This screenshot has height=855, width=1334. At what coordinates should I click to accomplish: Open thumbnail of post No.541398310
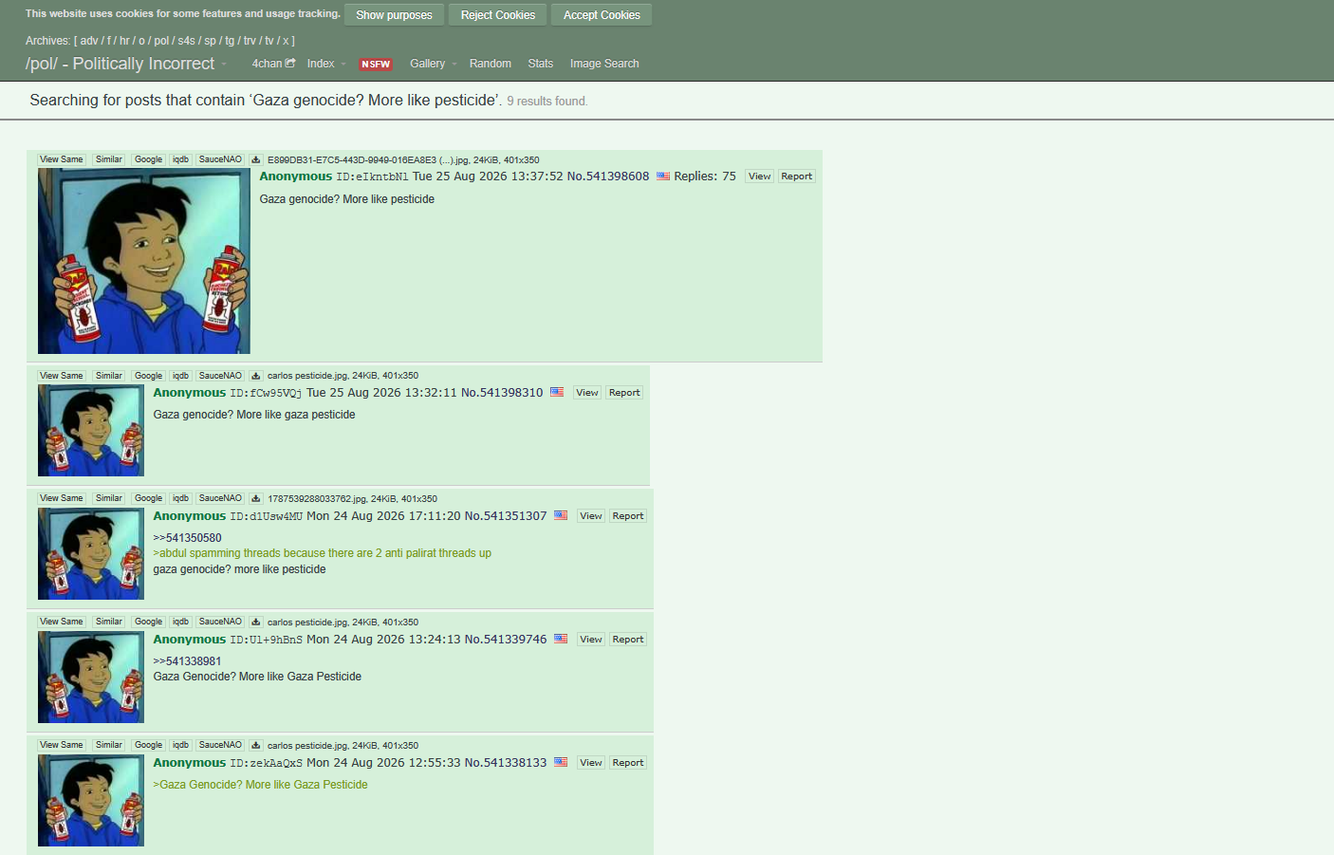click(x=91, y=430)
